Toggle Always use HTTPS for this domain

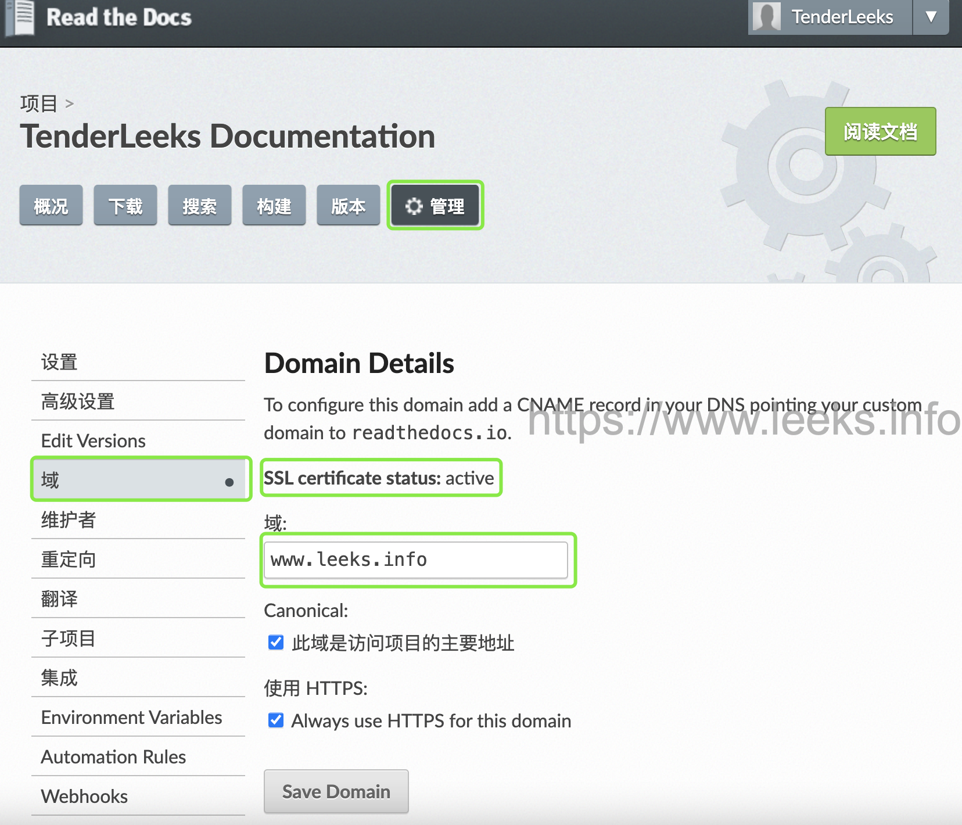pos(276,720)
